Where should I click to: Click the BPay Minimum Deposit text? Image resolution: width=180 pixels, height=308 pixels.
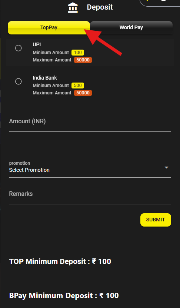[64, 296]
